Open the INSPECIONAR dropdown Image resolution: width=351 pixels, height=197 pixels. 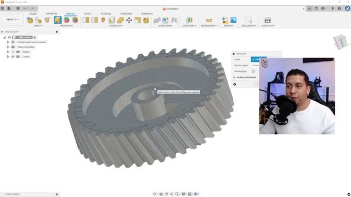[209, 26]
